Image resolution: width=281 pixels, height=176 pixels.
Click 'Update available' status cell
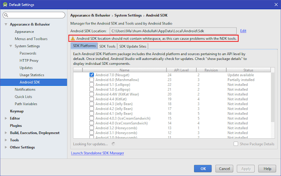coord(241,75)
